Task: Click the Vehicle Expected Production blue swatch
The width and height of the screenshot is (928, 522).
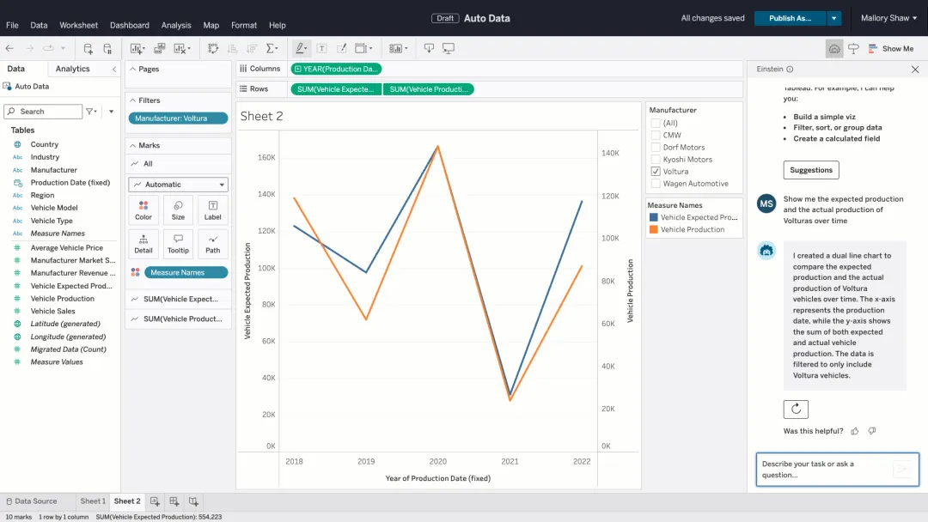Action: point(653,217)
